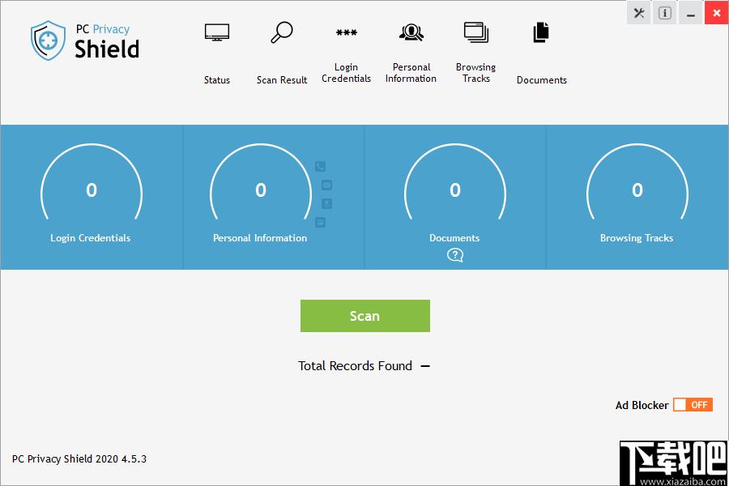Open the Scan Result tab
This screenshot has width=729, height=486.
point(282,53)
